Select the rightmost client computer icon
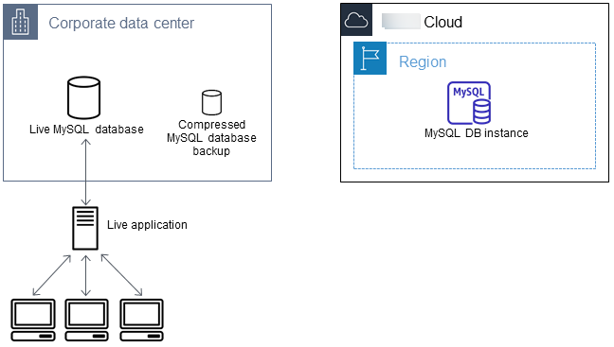614x347 pixels. tap(141, 320)
